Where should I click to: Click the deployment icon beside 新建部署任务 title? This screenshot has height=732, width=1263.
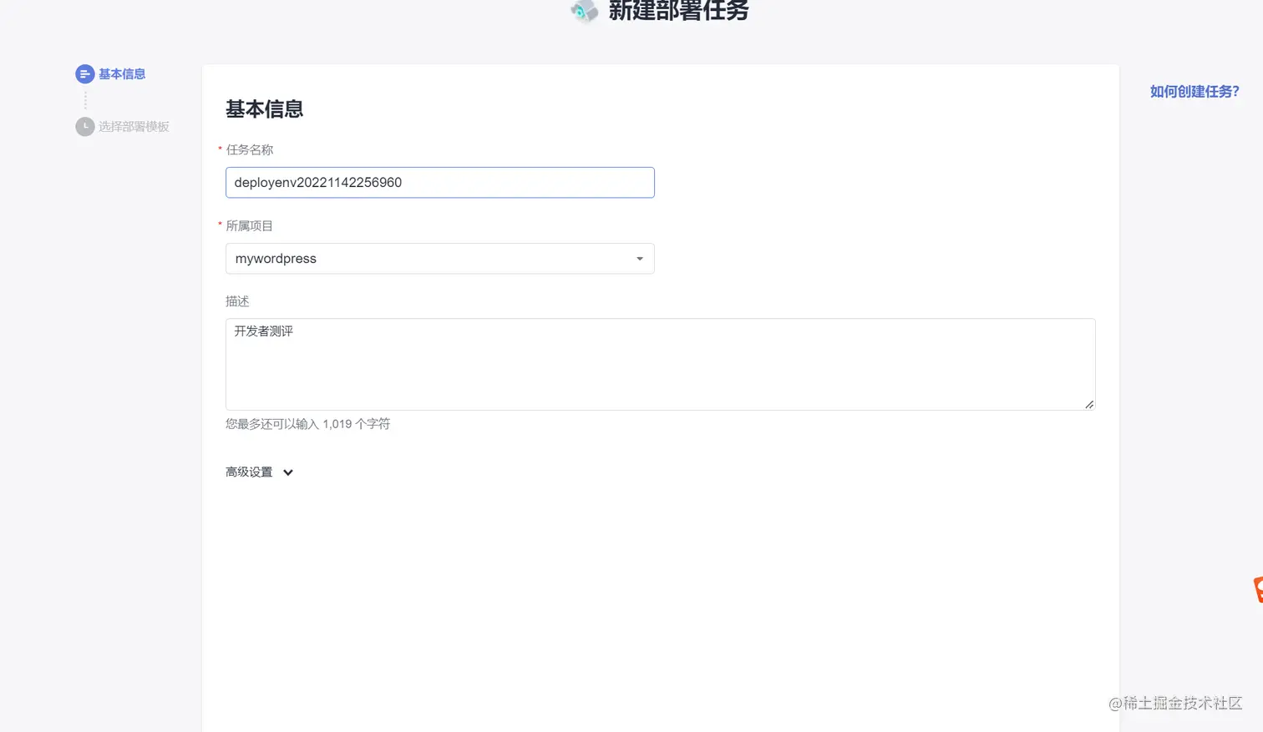584,11
